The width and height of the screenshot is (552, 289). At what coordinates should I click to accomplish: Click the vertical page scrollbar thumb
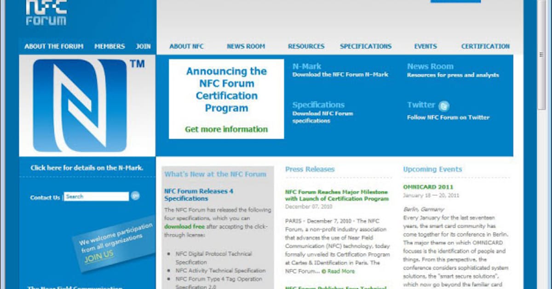(x=542, y=55)
